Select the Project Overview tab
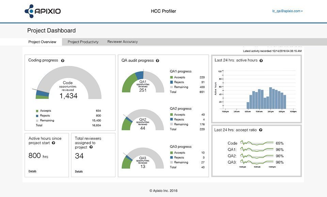This screenshot has width=327, height=197. (42, 42)
